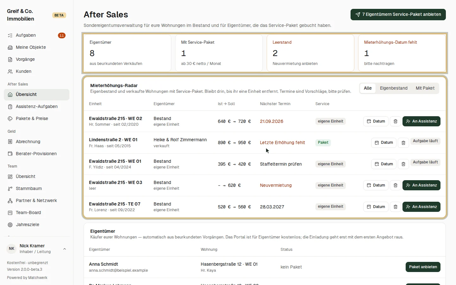Remove Ewaldstraße 215 · WE 01 with trash icon
The image size is (456, 285).
pyautogui.click(x=403, y=164)
